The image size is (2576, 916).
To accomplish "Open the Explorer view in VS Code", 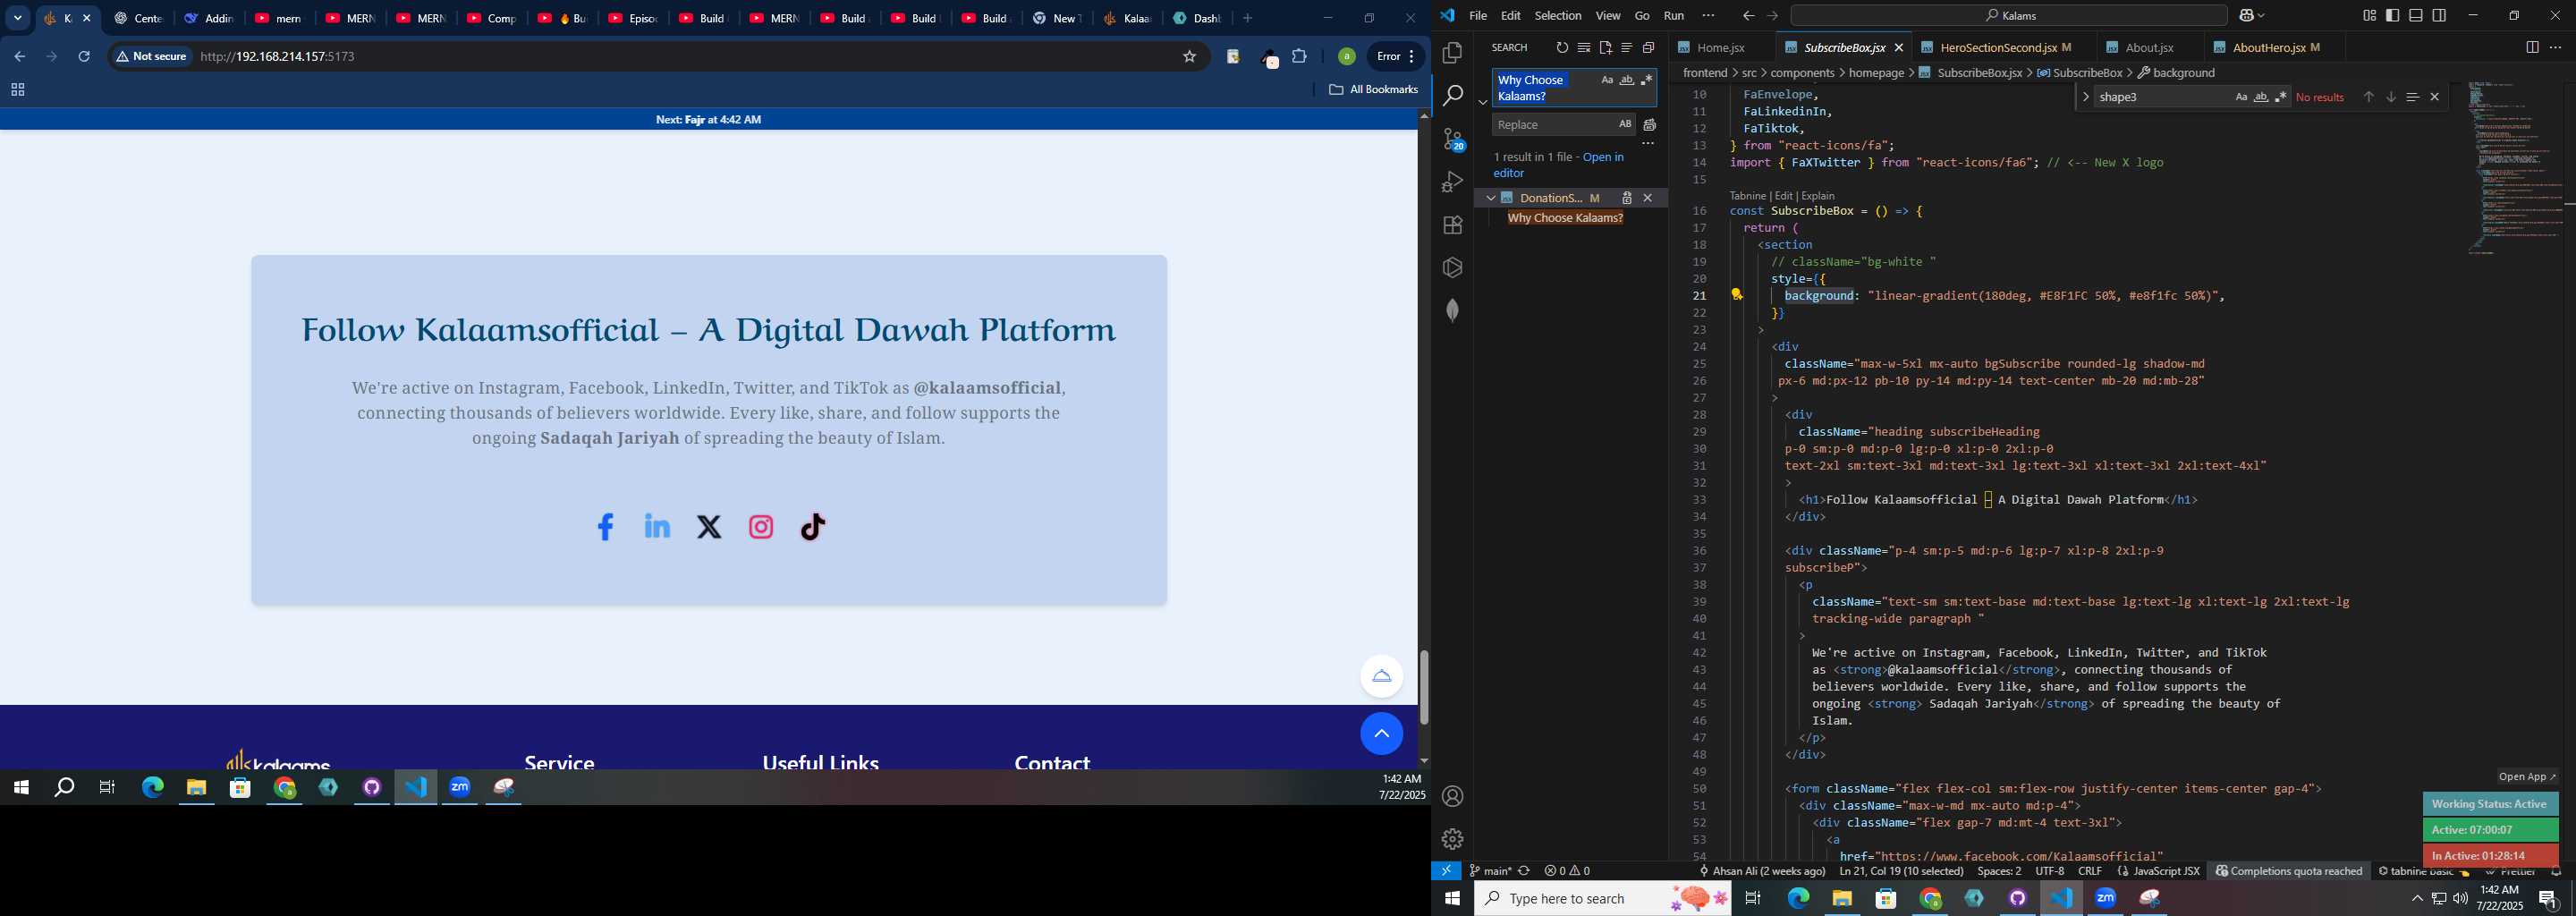I will click(x=1452, y=53).
